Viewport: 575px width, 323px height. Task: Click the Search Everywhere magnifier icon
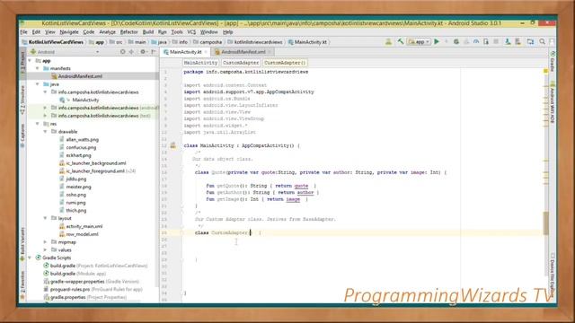[x=543, y=42]
